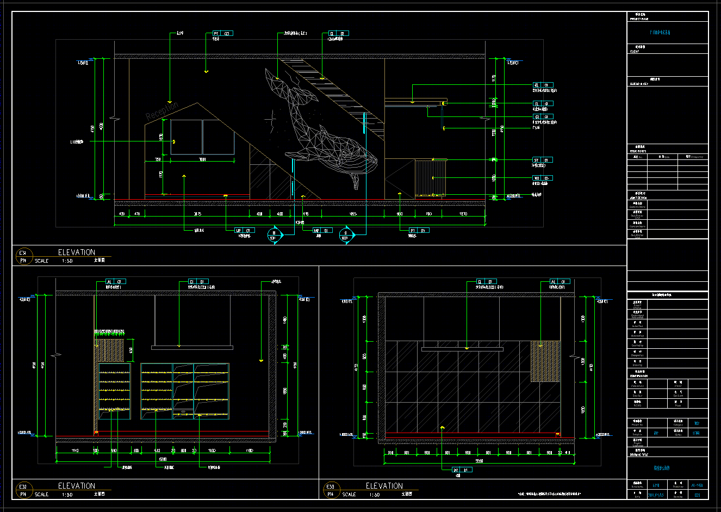Image resolution: width=721 pixels, height=512 pixels.
Task: Select the UP 01 tag below the top elevation
Action: point(244,230)
